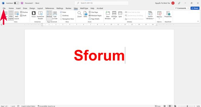
Task: Click Arrange All windows
Action: [x=114, y=15]
